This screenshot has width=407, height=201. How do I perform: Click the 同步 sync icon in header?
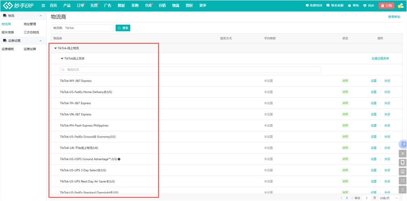click(x=368, y=6)
